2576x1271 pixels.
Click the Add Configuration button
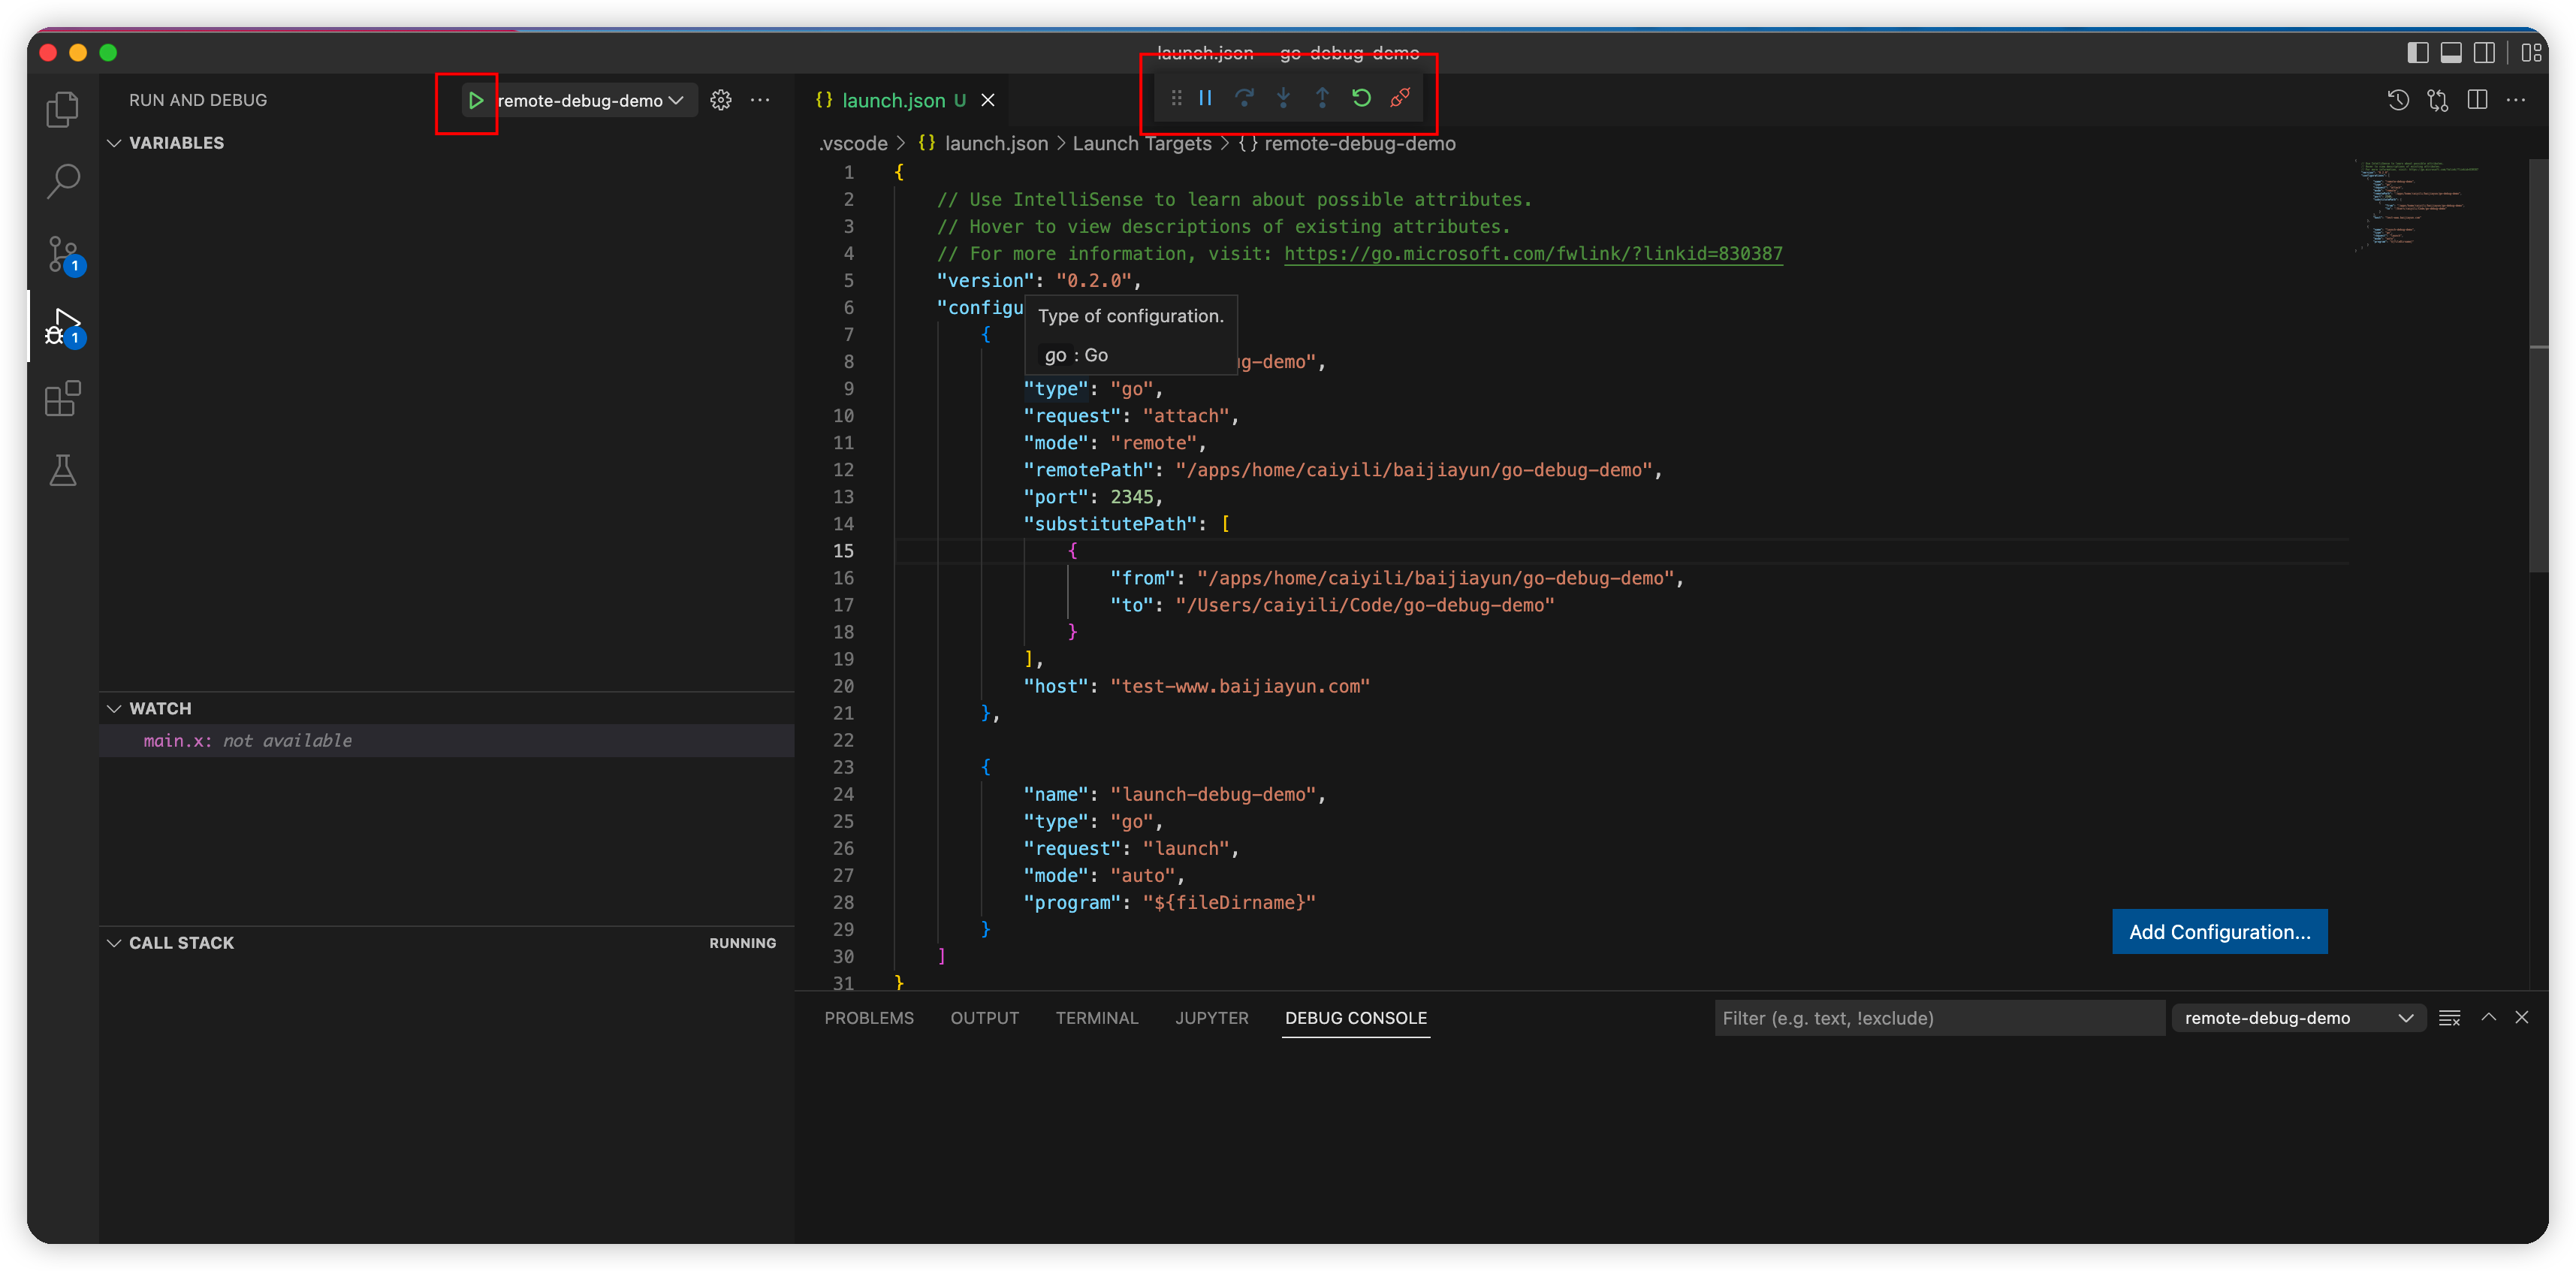[x=2219, y=932]
